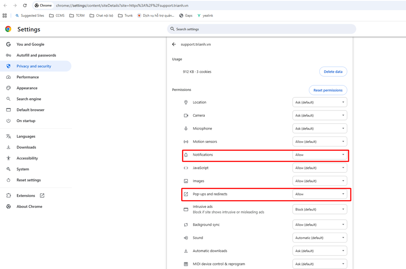Select Privacy and security in sidebar
Viewport: 406px width, 269px height.
click(x=36, y=66)
